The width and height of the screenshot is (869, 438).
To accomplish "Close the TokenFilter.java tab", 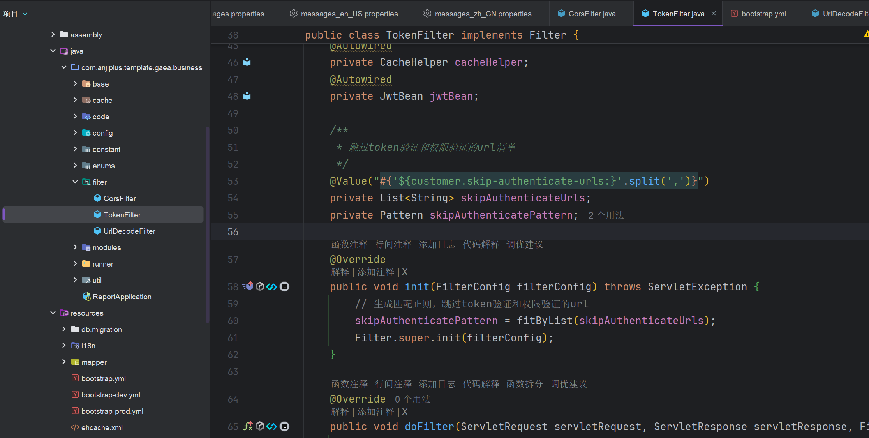I will (714, 13).
